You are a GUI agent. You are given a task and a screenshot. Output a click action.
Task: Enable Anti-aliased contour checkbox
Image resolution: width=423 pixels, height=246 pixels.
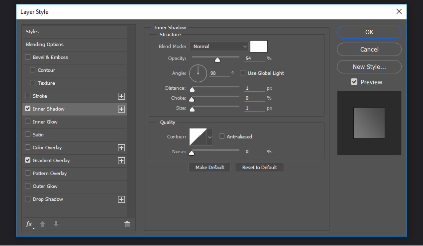221,136
